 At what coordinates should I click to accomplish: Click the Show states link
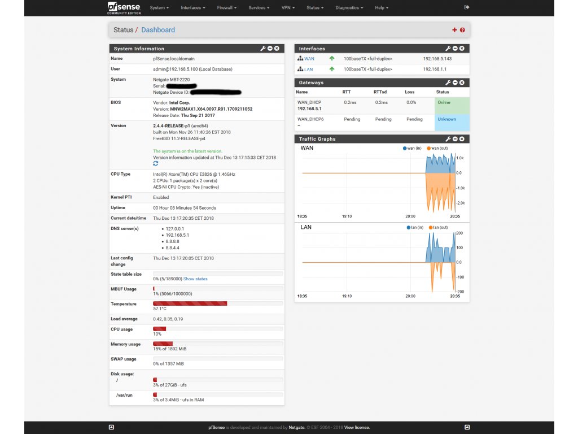pos(195,279)
